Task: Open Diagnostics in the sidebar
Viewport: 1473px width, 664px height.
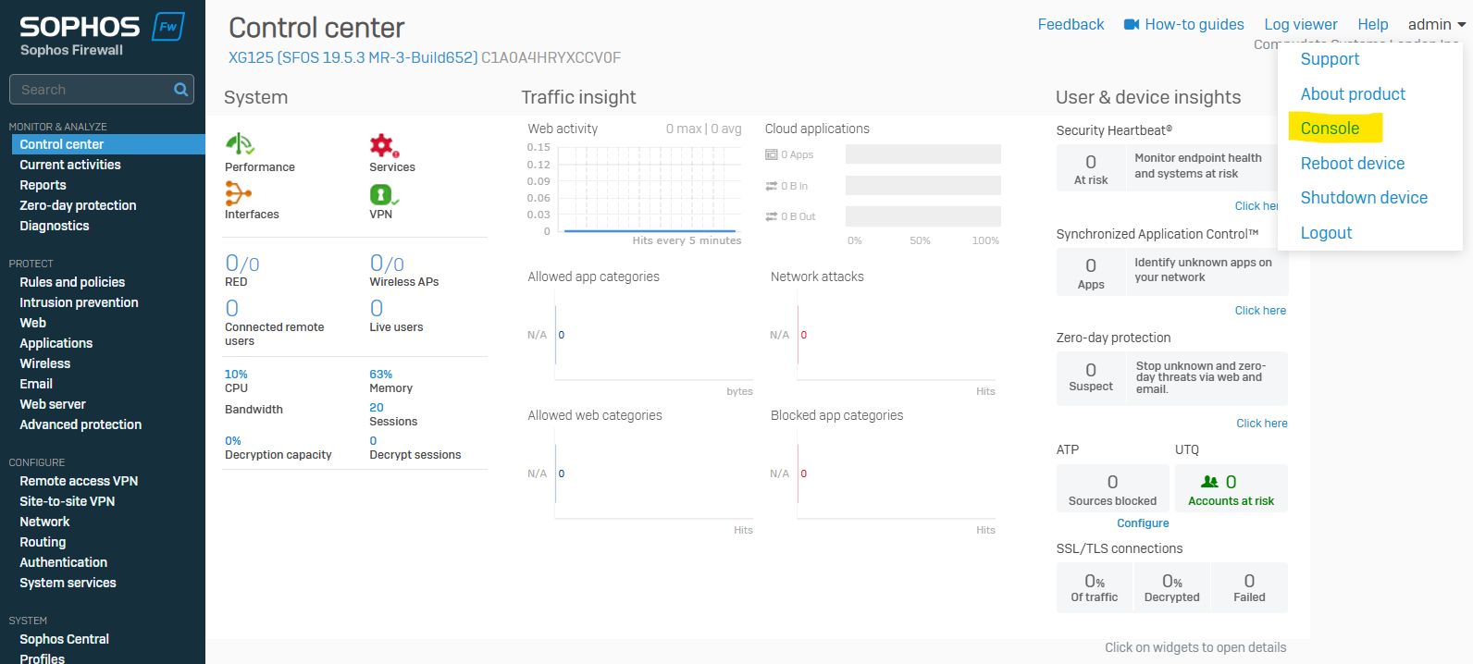Action: (x=55, y=226)
